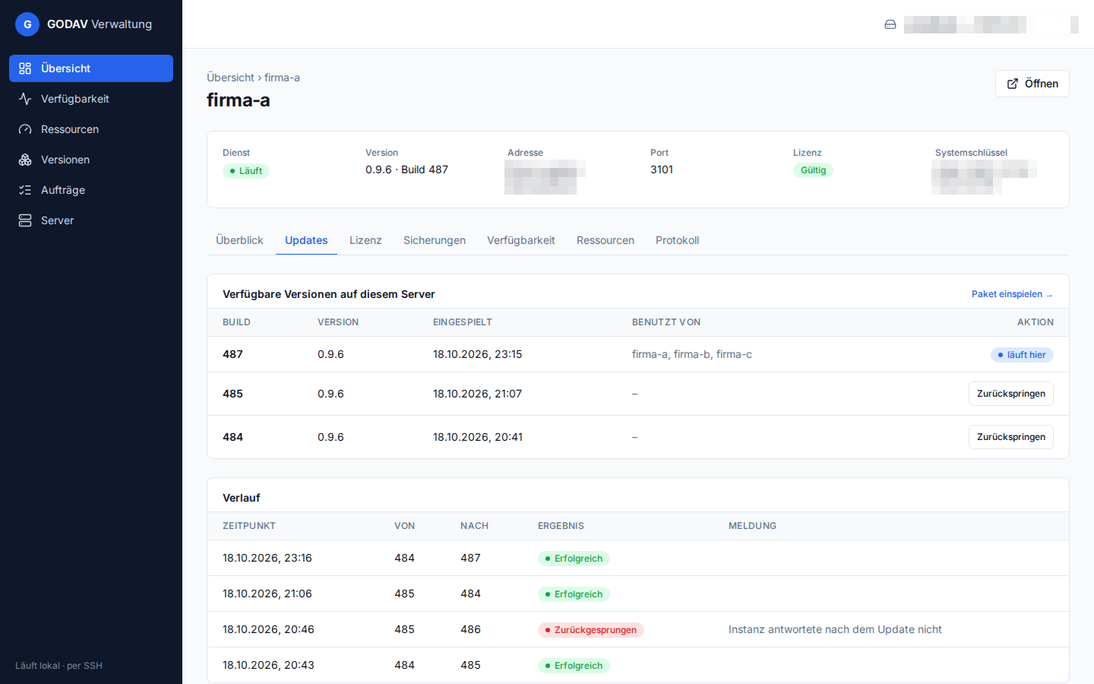Open Versionen using the cubes icon
The height and width of the screenshot is (684, 1094).
pos(25,160)
